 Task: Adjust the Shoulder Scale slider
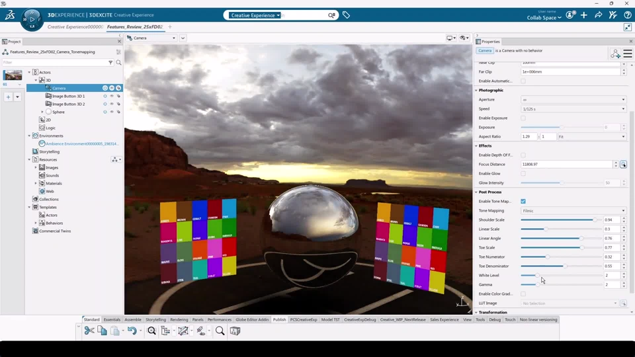tap(595, 219)
